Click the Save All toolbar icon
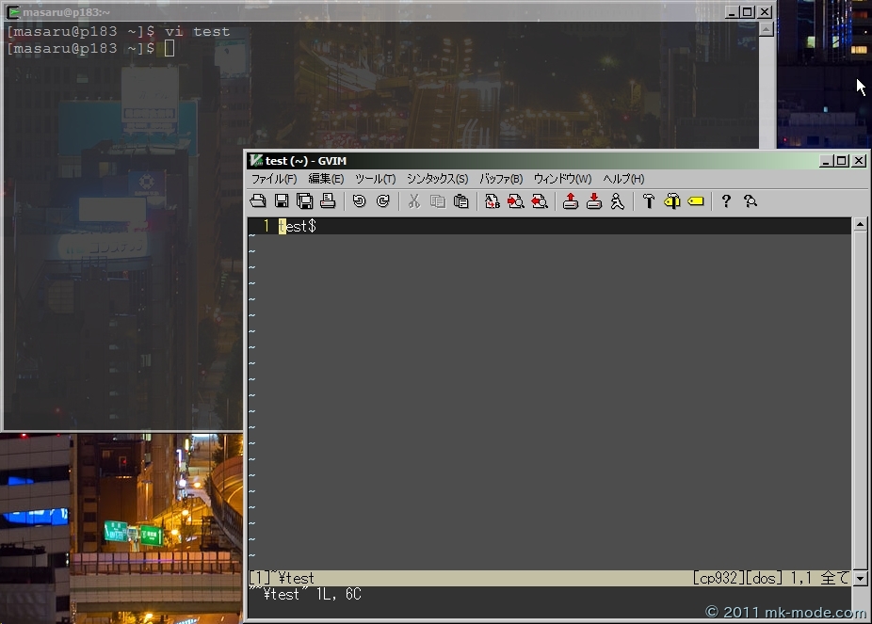The width and height of the screenshot is (872, 624). pyautogui.click(x=305, y=200)
